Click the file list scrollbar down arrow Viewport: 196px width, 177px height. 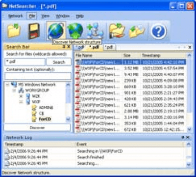coord(189,129)
